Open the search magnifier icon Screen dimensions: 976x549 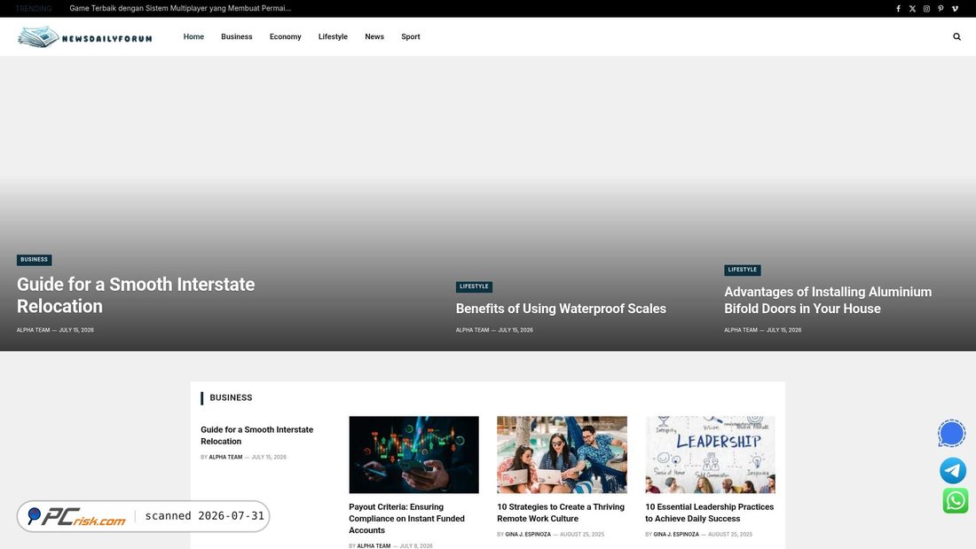click(x=956, y=36)
